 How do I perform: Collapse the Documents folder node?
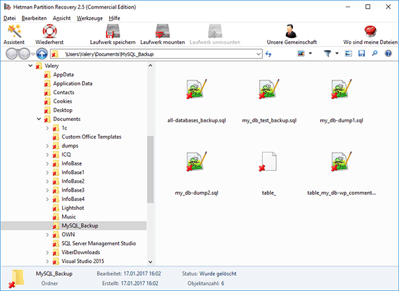pos(39,119)
